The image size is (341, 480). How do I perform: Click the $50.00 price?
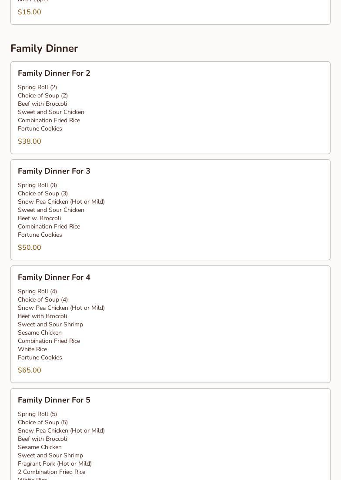(30, 248)
